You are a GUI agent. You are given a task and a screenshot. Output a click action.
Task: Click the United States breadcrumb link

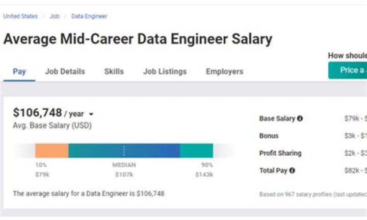(20, 16)
